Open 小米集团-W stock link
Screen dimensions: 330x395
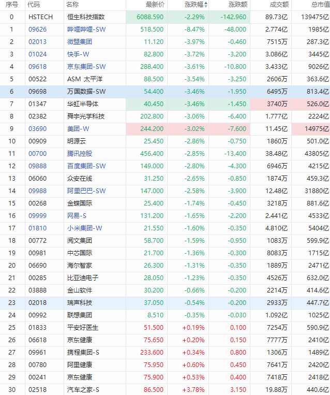pyautogui.click(x=85, y=228)
